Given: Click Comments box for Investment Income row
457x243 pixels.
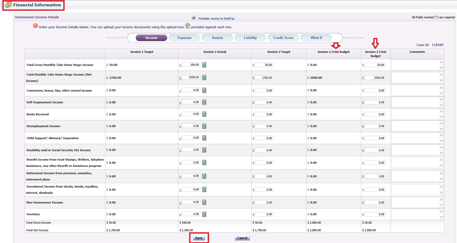Looking at the screenshot, I should pos(417,190).
